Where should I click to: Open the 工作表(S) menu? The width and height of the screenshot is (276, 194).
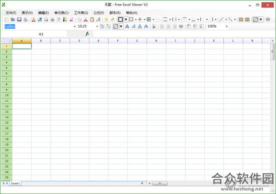click(x=81, y=13)
